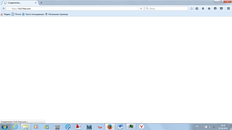Screen dimensions: 232x130
Task: Open the large M taskbar icon
Action: coord(89,127)
